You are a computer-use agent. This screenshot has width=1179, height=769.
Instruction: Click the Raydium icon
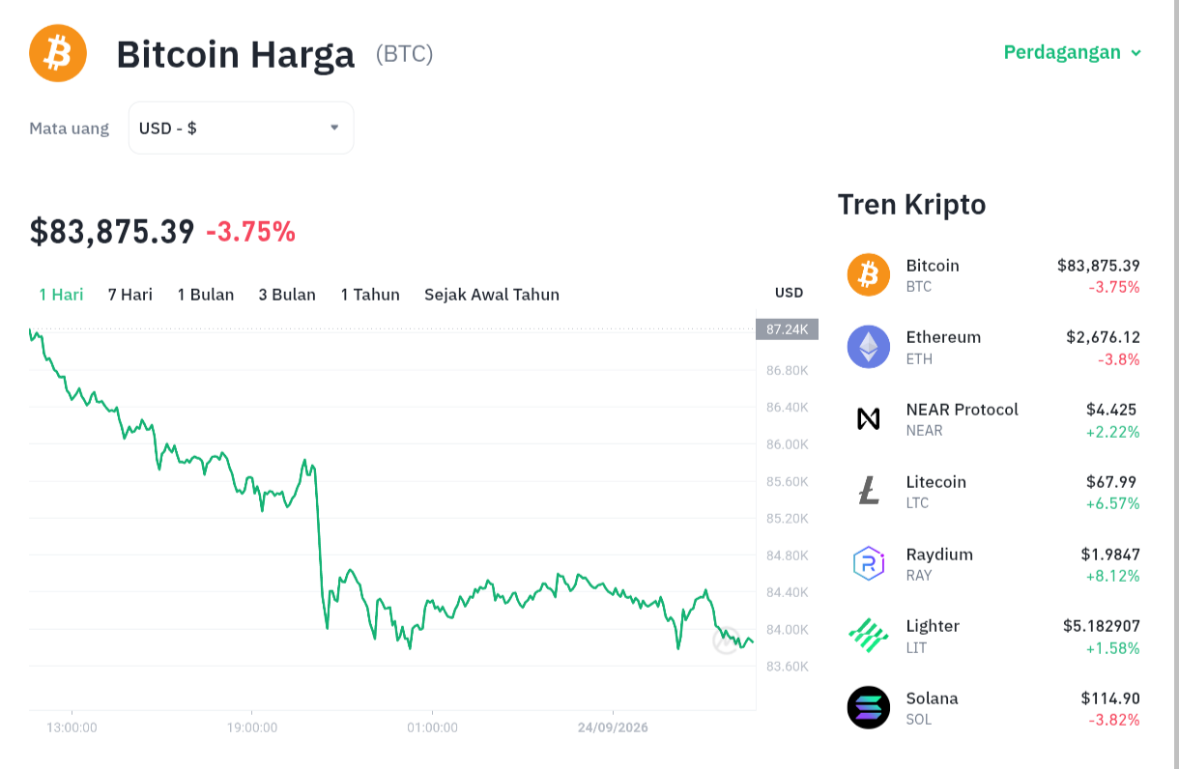tap(869, 563)
